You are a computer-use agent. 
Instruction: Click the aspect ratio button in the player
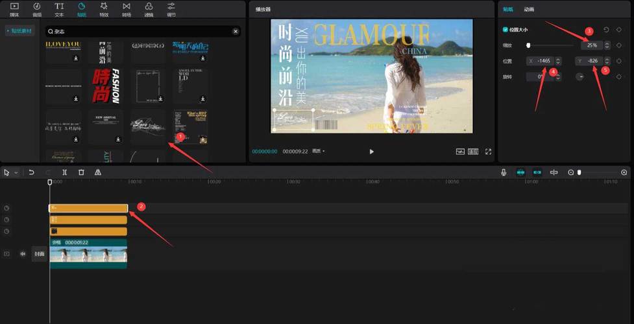pos(473,152)
